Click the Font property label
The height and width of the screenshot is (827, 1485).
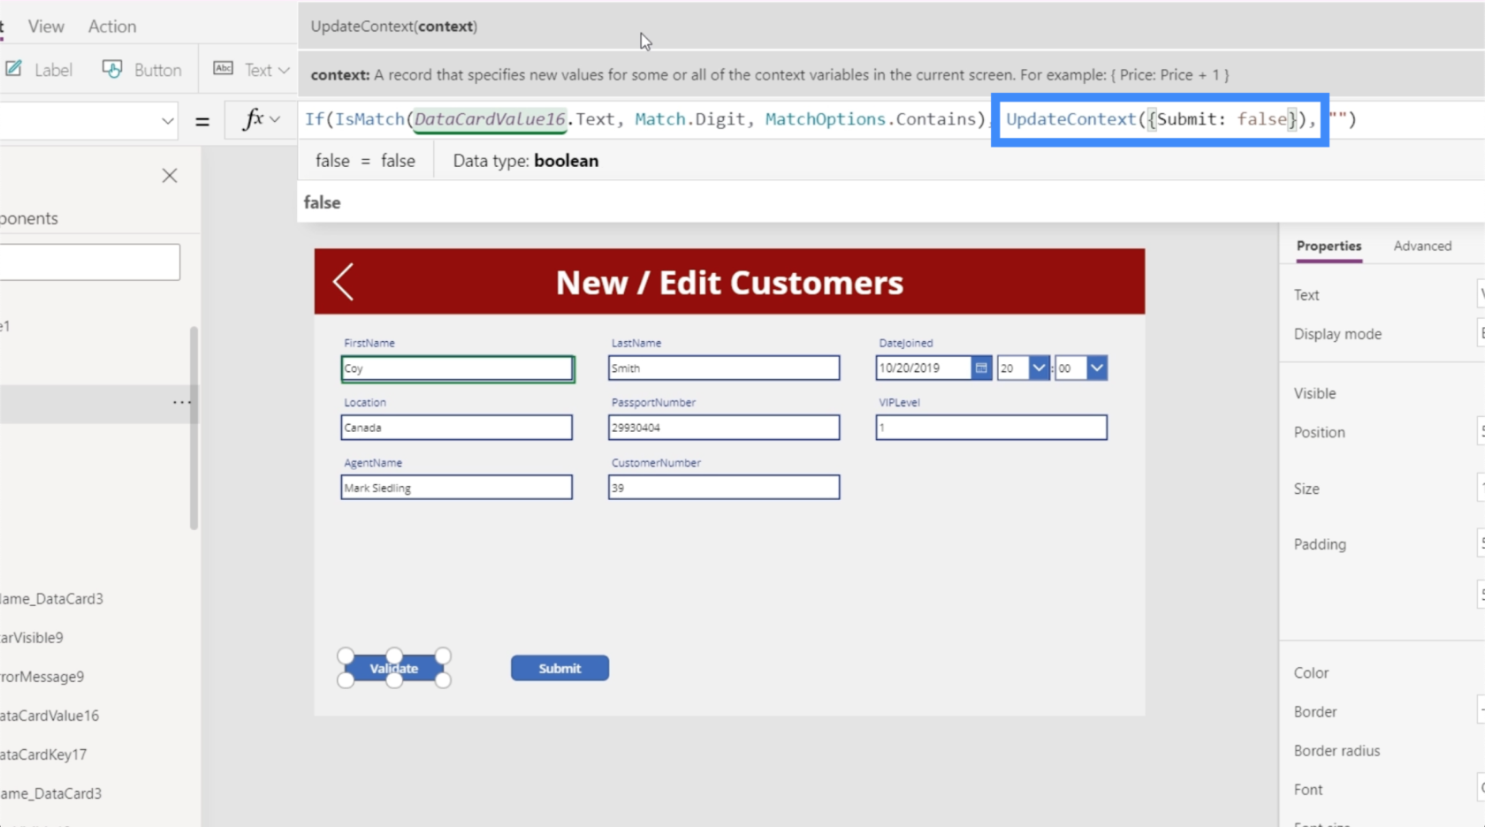pos(1308,790)
